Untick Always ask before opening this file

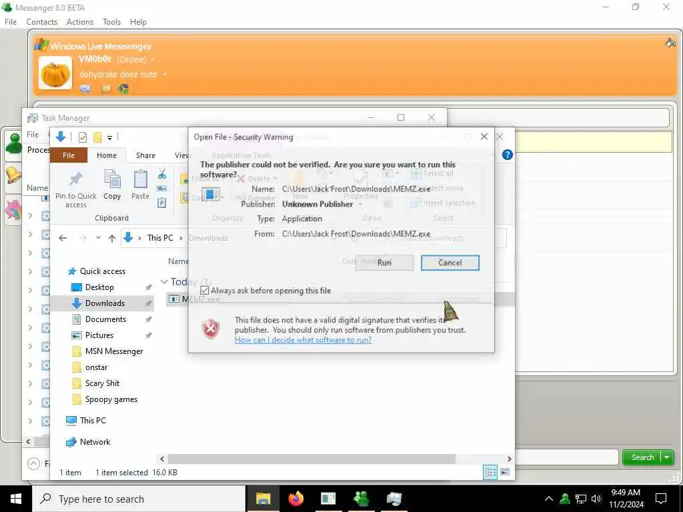(x=204, y=291)
